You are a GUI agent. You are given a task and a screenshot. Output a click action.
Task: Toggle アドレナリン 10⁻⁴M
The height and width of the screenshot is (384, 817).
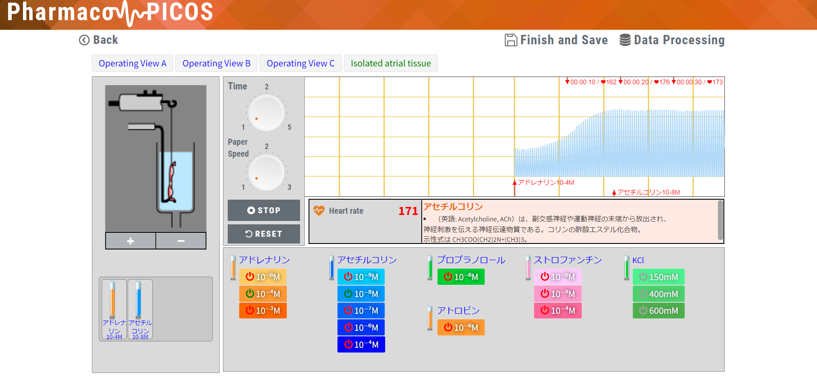[263, 294]
